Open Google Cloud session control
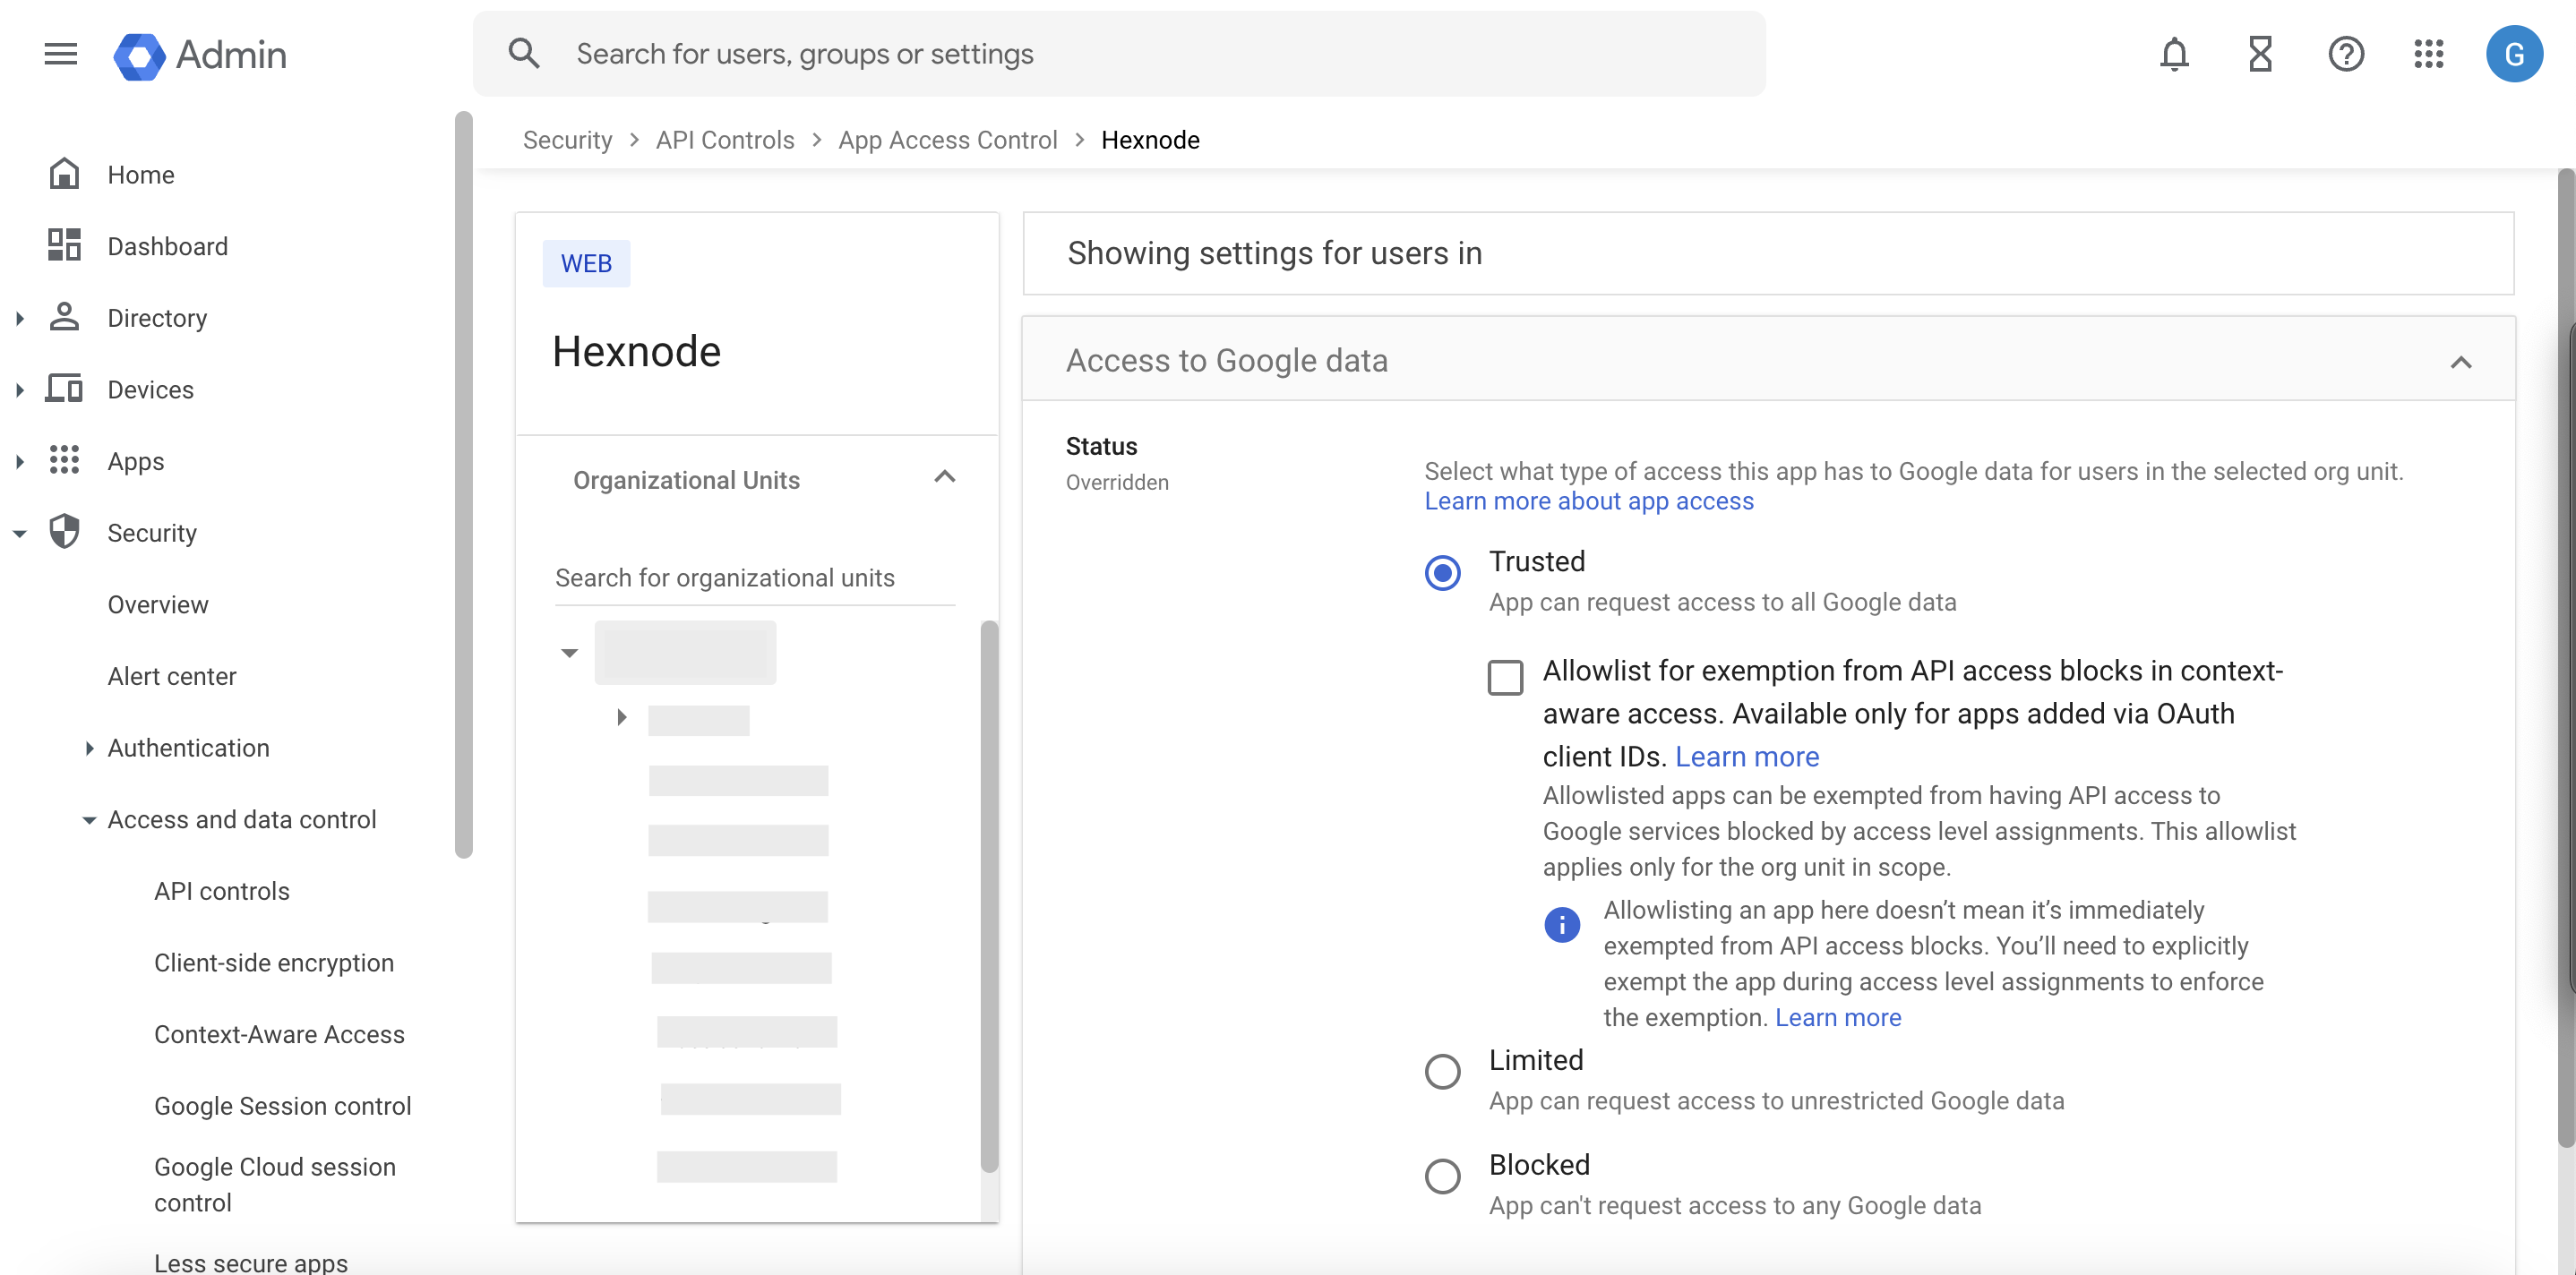Screen dimensions: 2576x1275 (x=275, y=1185)
